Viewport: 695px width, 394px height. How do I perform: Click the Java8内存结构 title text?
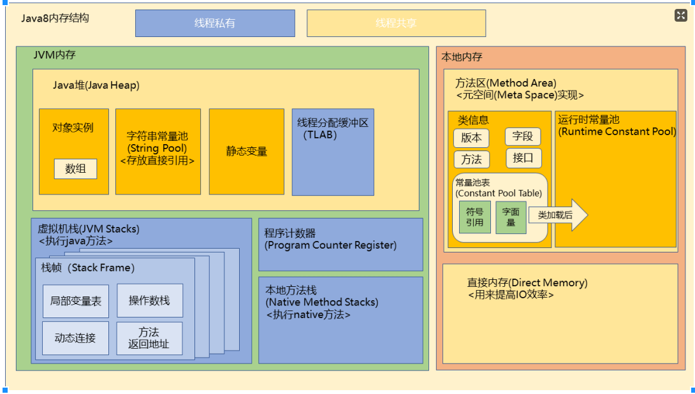click(x=55, y=18)
